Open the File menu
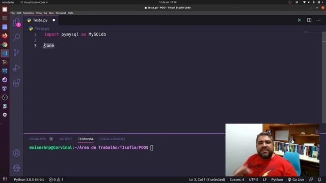This screenshot has height=183, width=326. pyautogui.click(x=12, y=13)
